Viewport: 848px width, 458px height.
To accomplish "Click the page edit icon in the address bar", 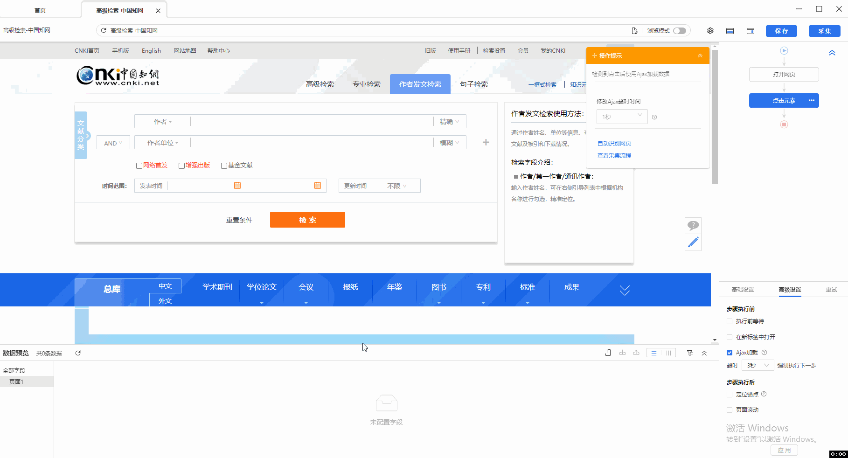I will (x=634, y=31).
